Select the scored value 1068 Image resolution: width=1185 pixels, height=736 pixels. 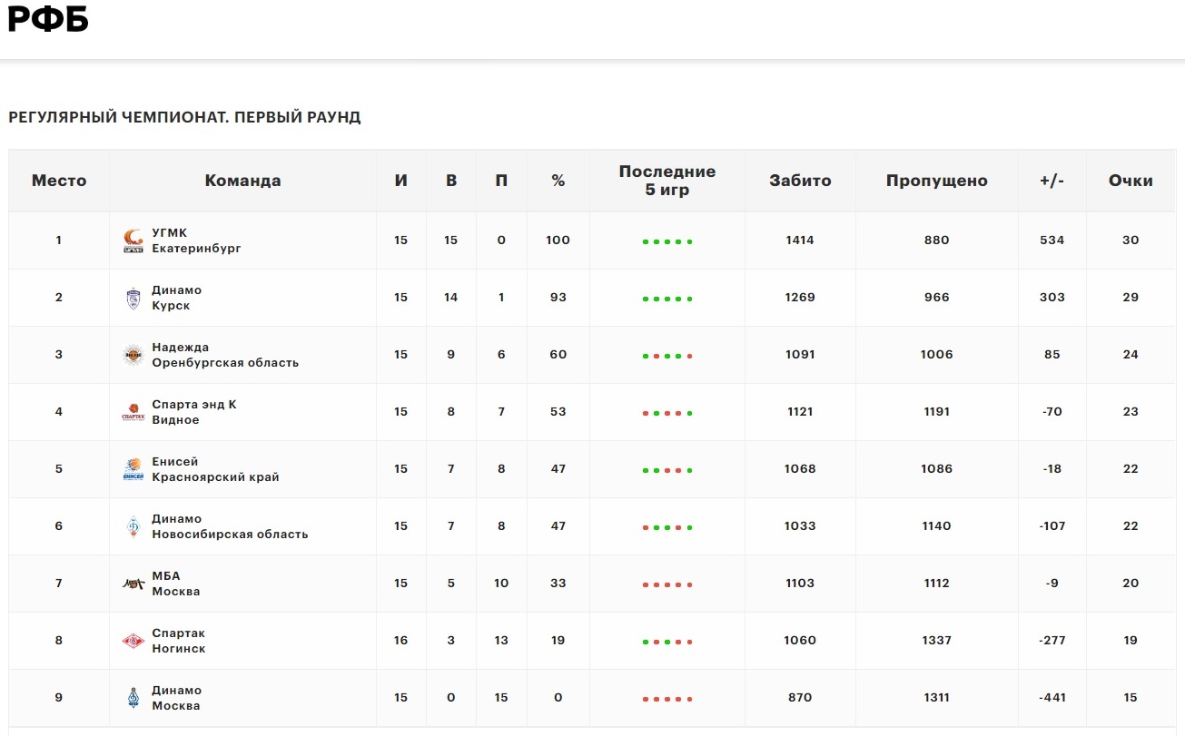coord(800,469)
